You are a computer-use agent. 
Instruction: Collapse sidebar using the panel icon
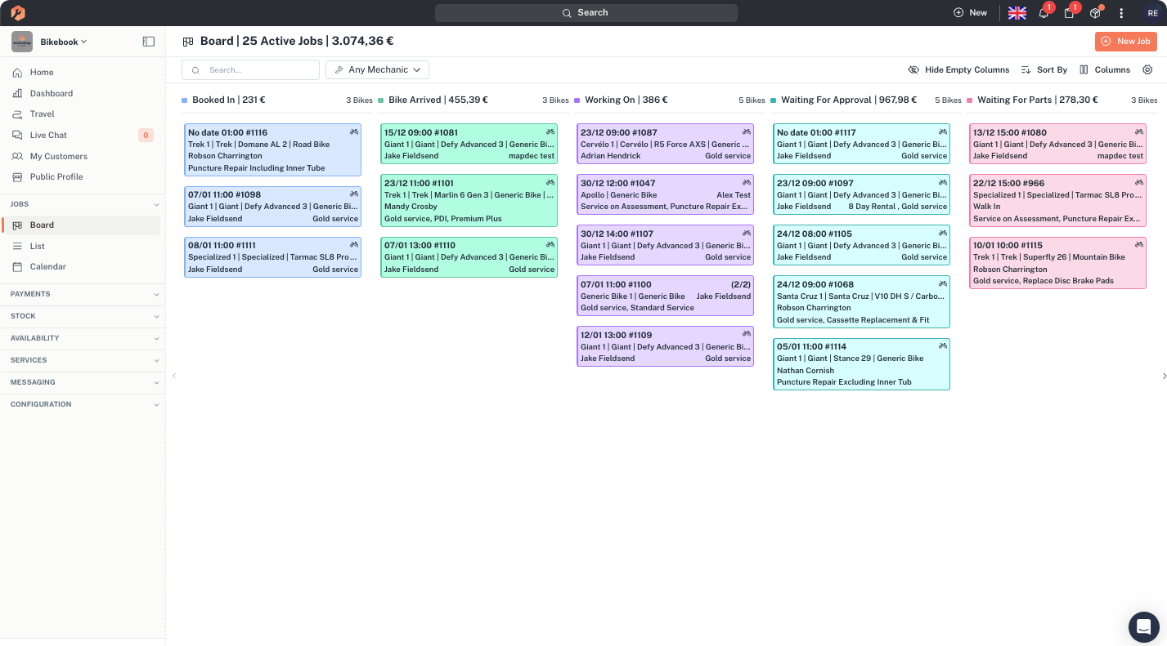click(149, 42)
